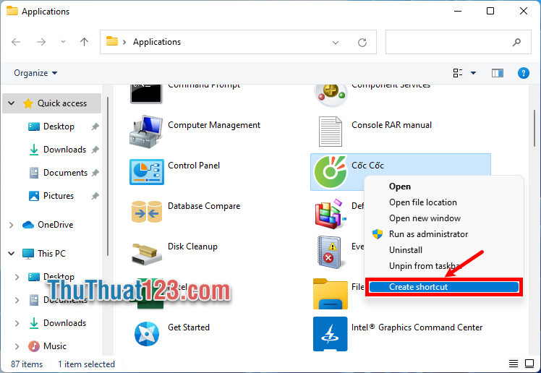Image resolution: width=541 pixels, height=373 pixels.
Task: Expand Desktop under This PC
Action: (17, 277)
